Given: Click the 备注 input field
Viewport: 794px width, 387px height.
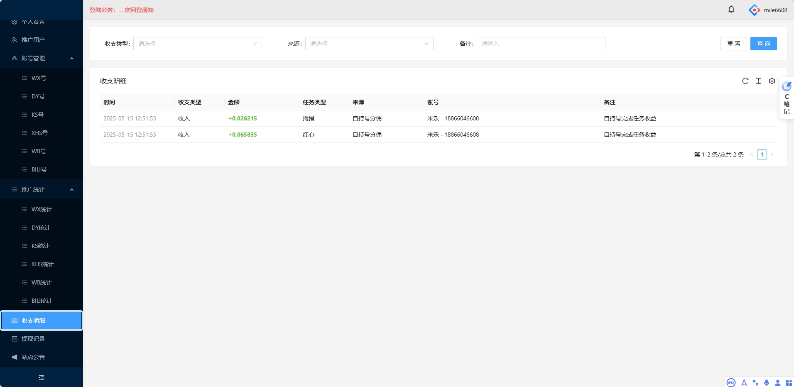Looking at the screenshot, I should (x=541, y=44).
